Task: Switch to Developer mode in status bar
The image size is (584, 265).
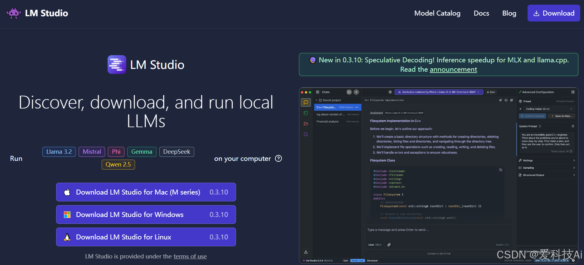Action: (372, 261)
